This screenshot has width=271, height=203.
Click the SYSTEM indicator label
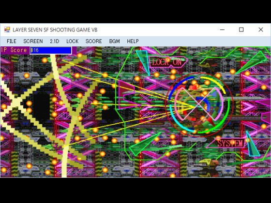pos(230,143)
